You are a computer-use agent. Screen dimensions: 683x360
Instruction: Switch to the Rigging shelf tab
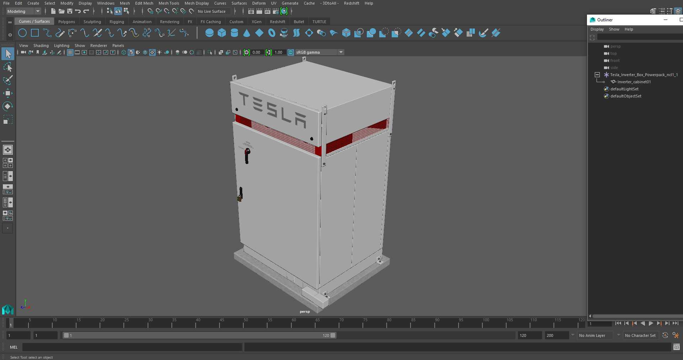click(x=117, y=22)
